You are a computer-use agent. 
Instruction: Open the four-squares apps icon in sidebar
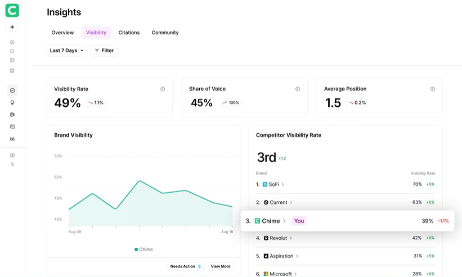[x=12, y=60]
